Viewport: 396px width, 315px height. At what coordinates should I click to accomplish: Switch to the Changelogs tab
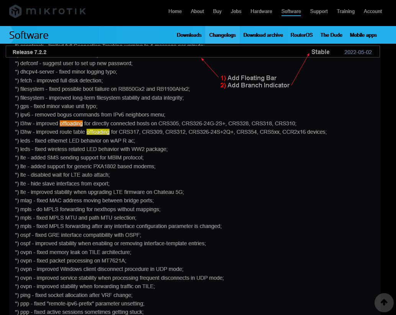[223, 35]
